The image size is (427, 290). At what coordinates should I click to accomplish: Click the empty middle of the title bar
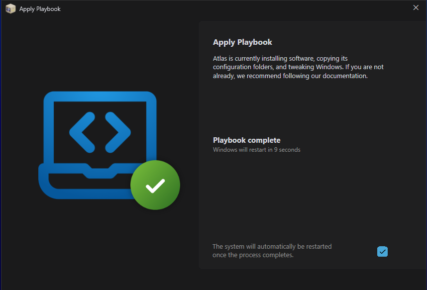point(224,8)
